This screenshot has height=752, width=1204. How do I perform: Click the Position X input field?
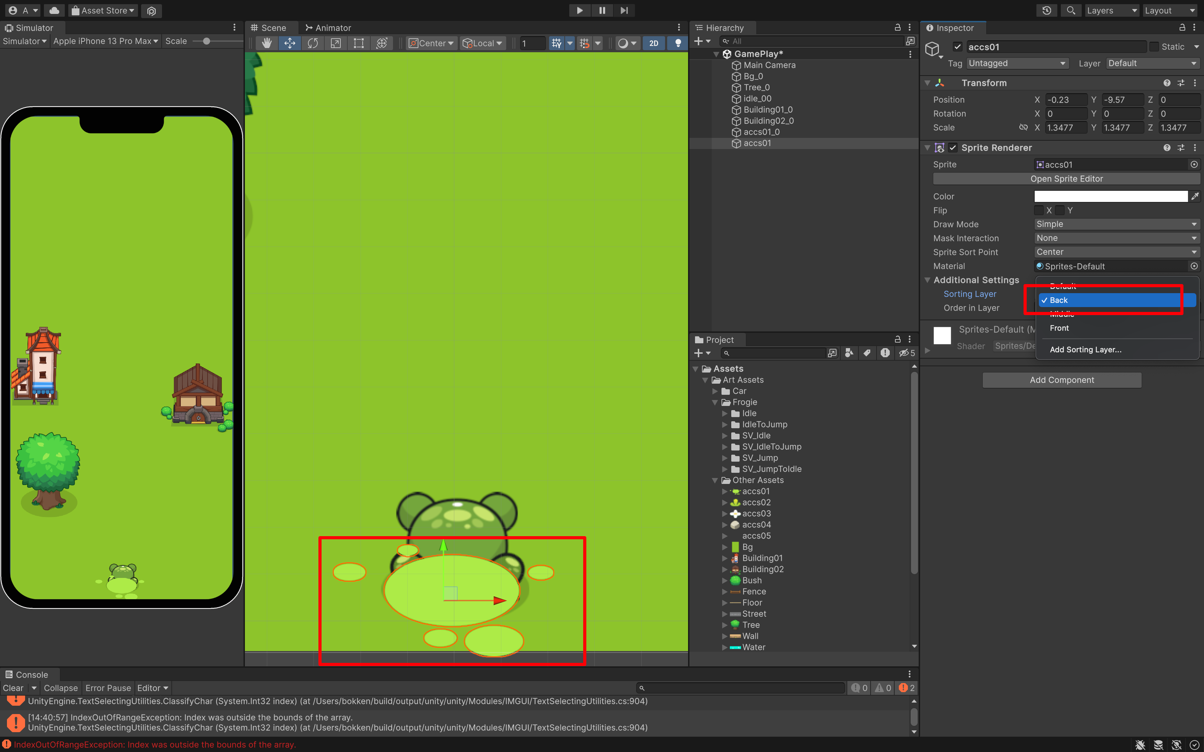(x=1066, y=100)
